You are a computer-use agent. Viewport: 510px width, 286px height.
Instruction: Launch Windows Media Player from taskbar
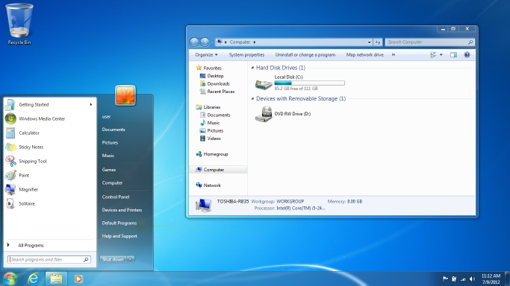point(78,279)
